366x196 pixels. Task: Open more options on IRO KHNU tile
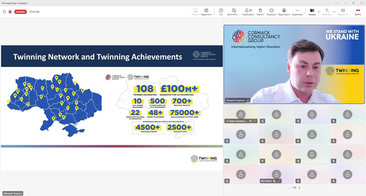coord(279,181)
